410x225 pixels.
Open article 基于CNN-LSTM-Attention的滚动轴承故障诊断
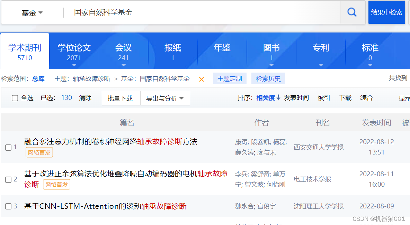105,206
